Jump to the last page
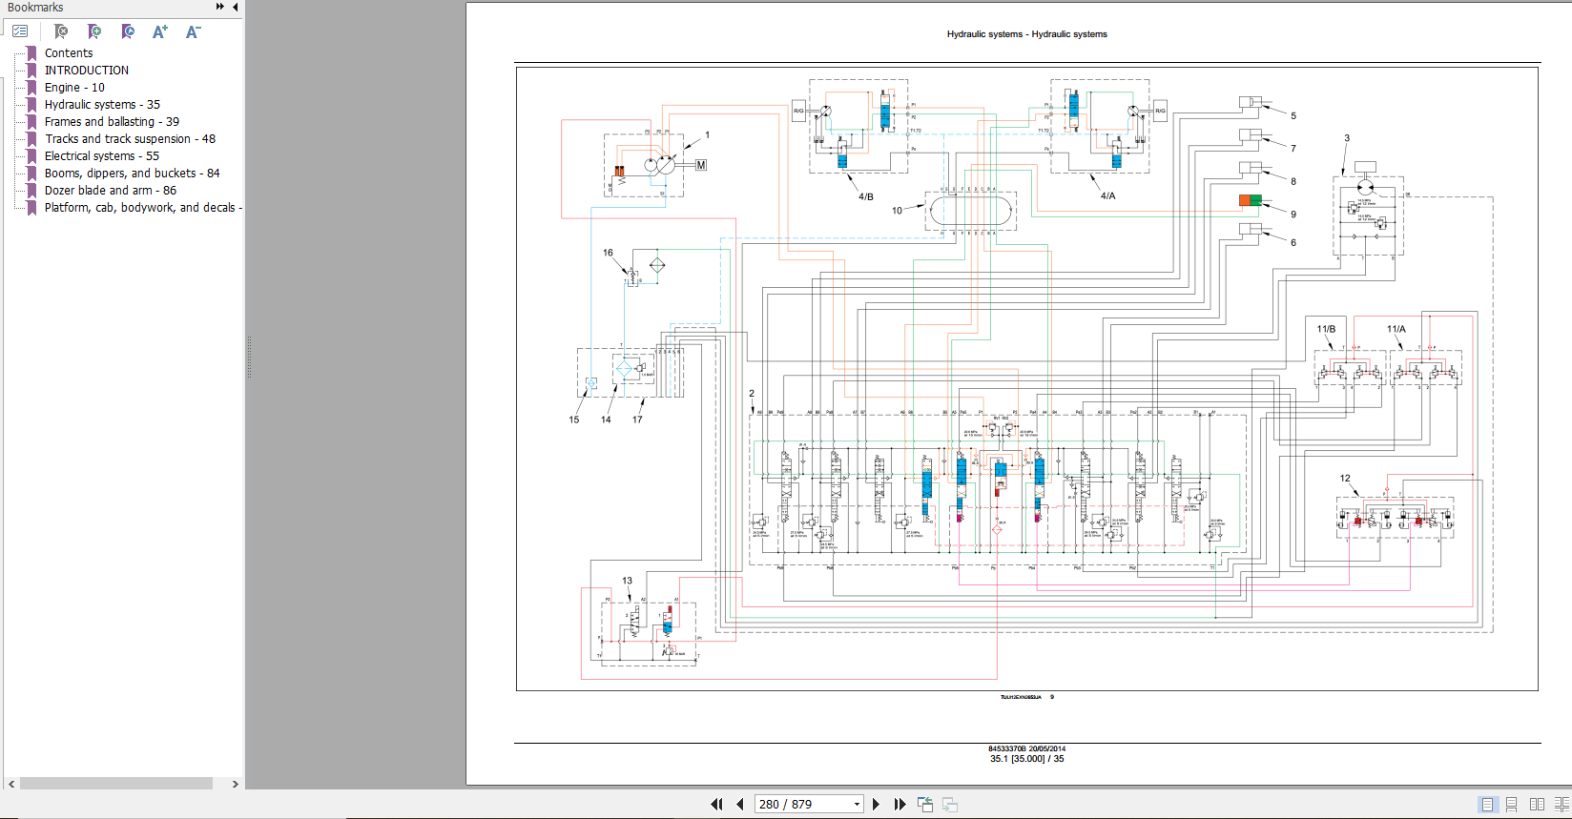Screen dimensions: 1572x819 point(900,804)
